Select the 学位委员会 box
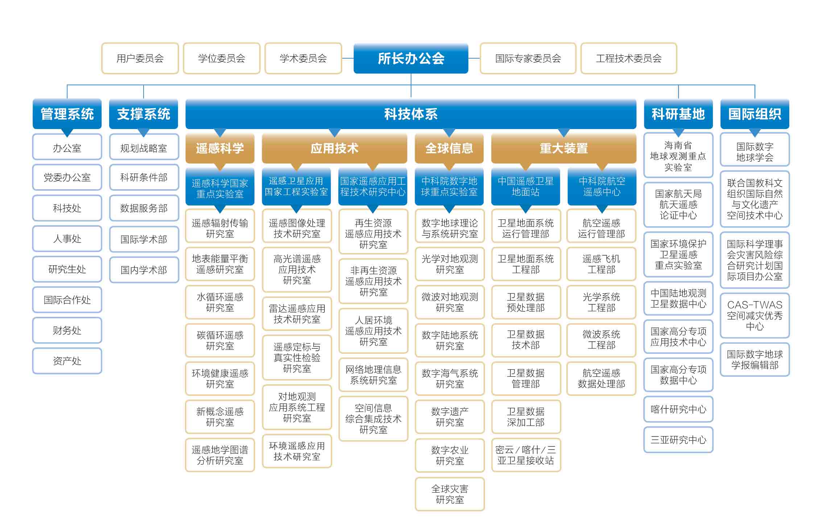The image size is (831, 522). click(222, 58)
